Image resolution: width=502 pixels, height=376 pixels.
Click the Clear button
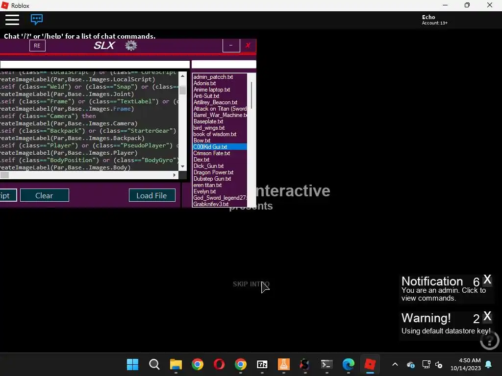(x=45, y=195)
